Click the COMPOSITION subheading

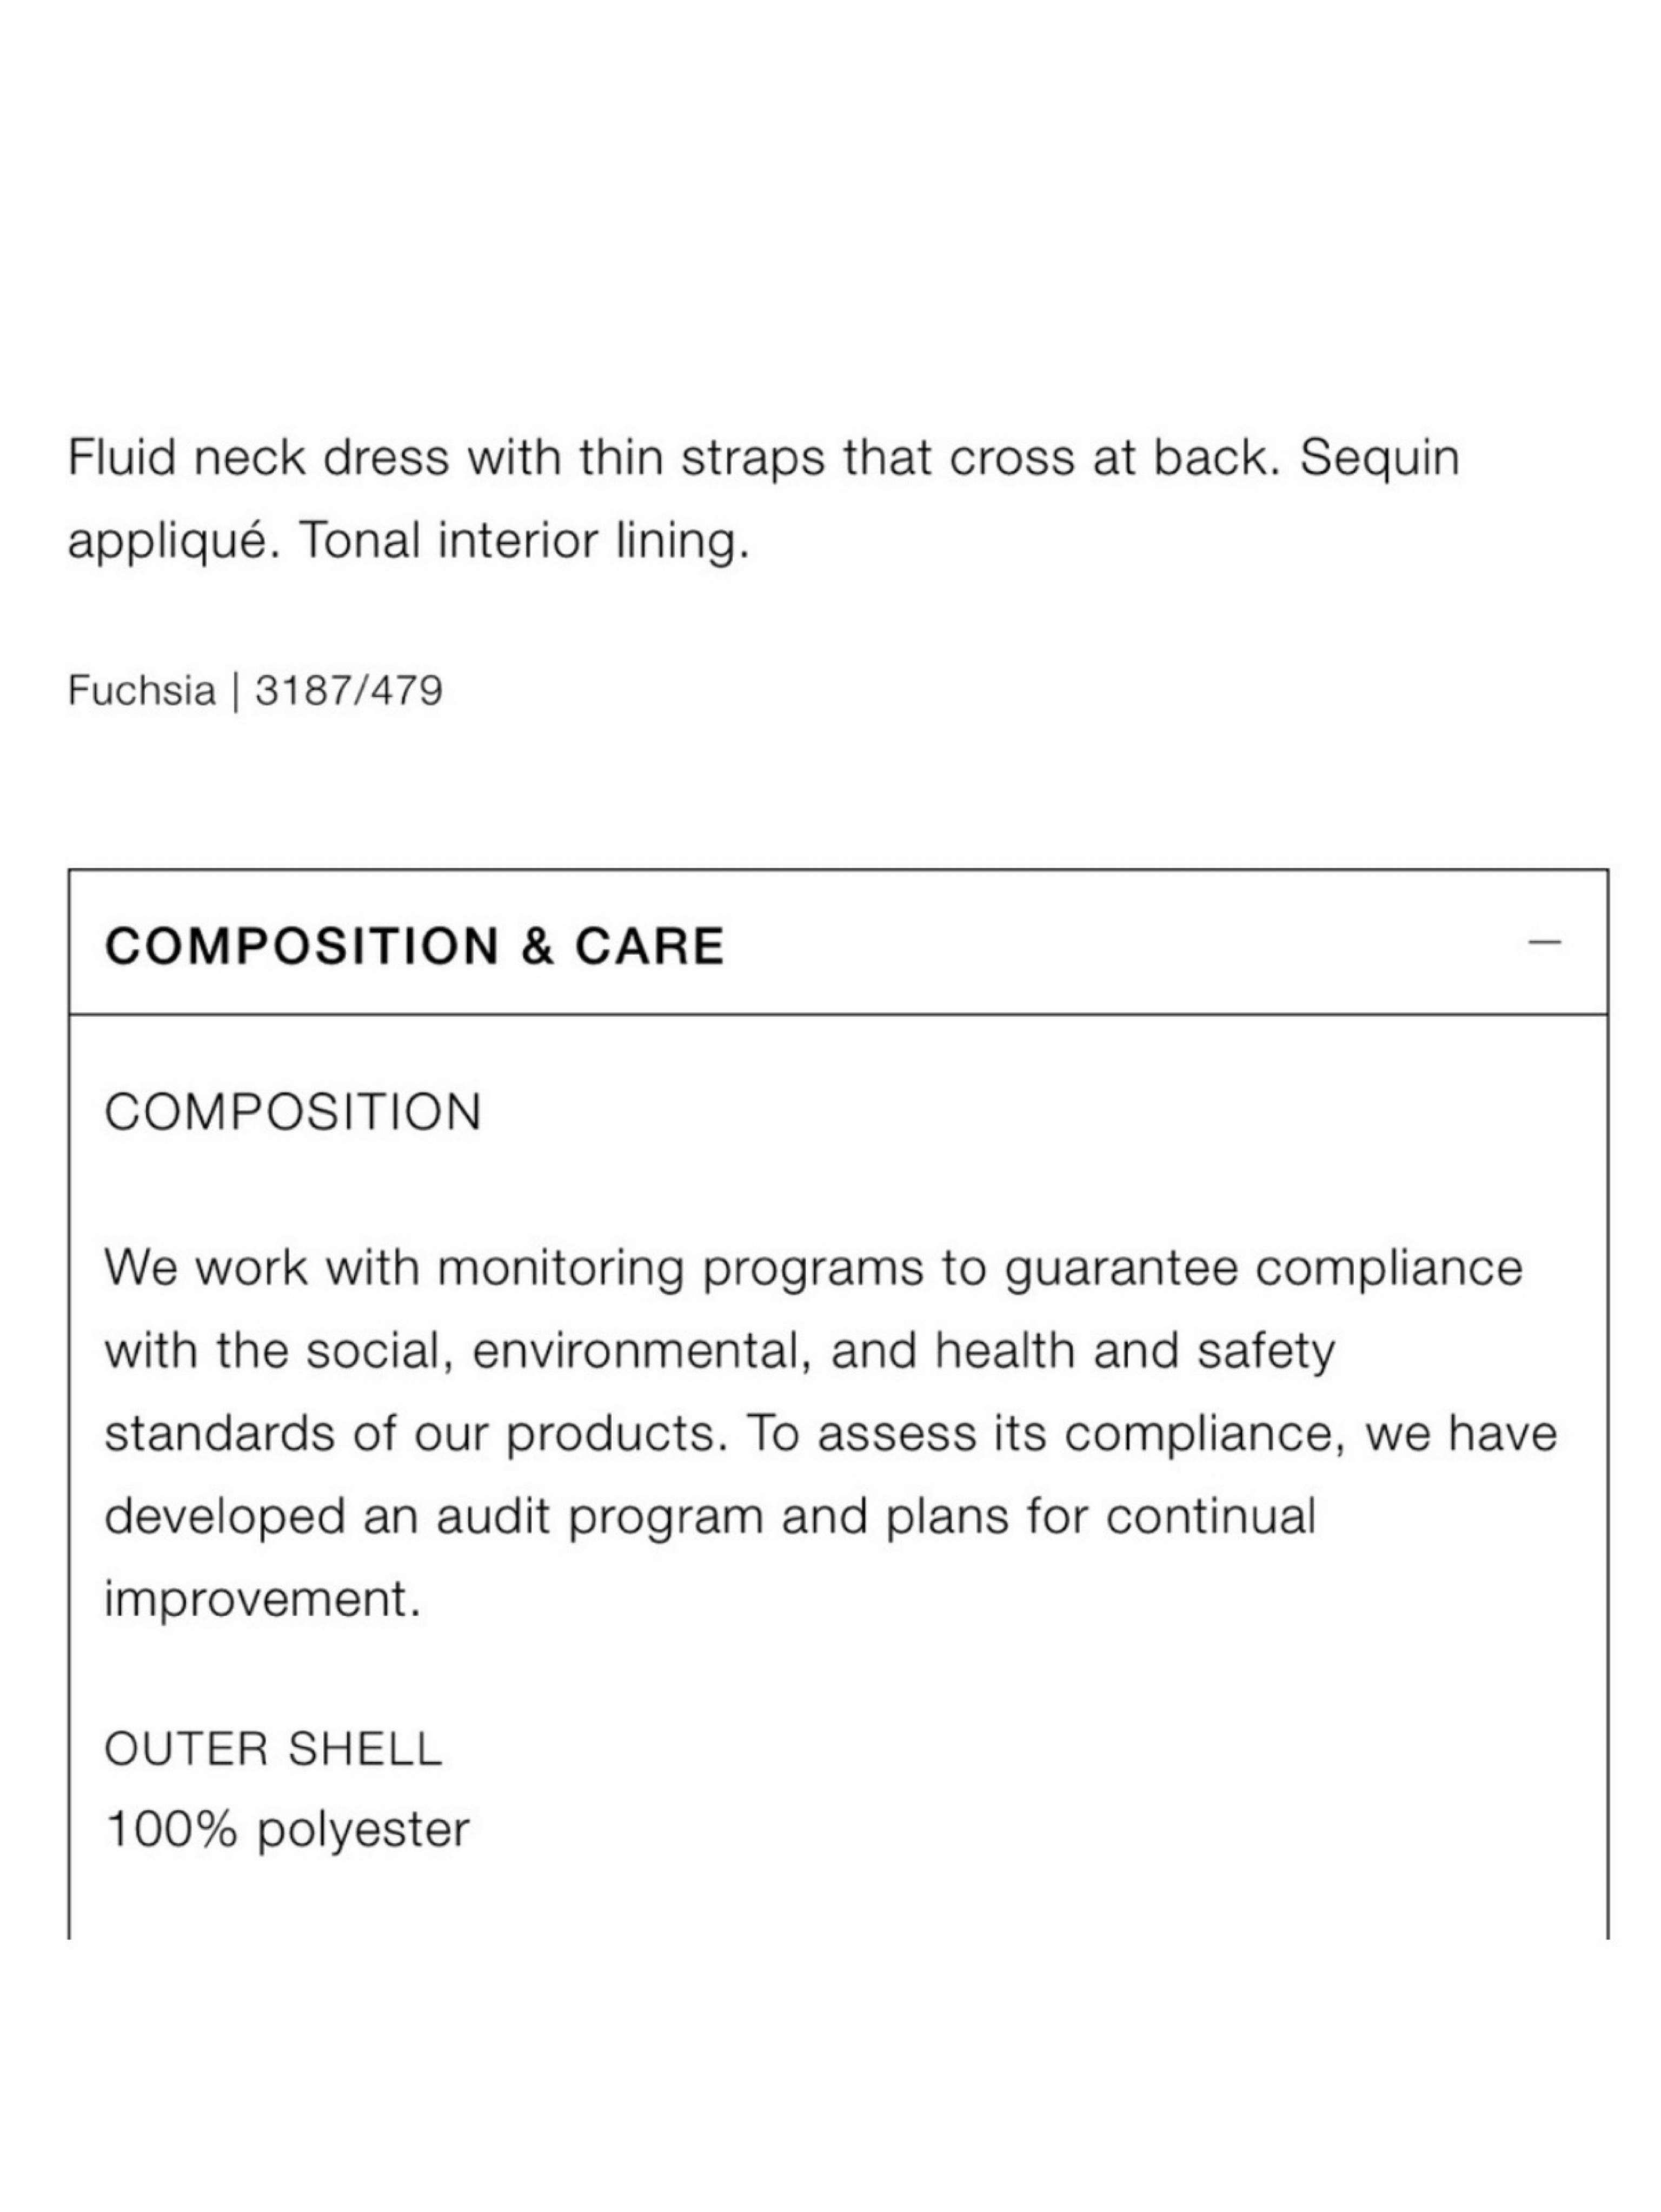click(x=293, y=1112)
